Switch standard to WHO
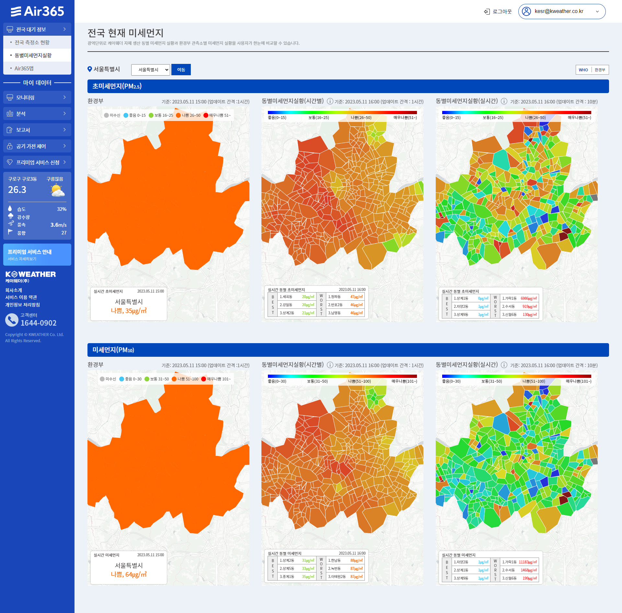622x613 pixels. [583, 70]
